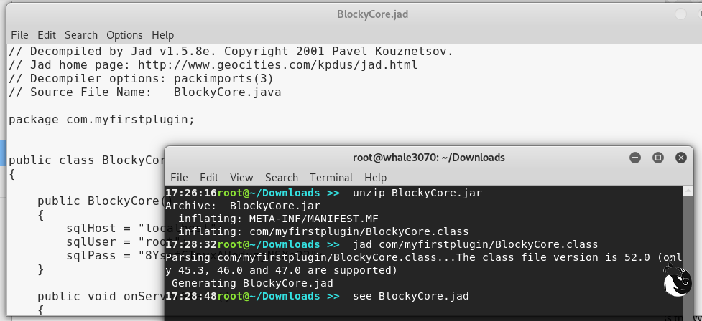This screenshot has width=702, height=321.
Task: Maximize the root@whale3070 terminal window
Action: pos(657,158)
